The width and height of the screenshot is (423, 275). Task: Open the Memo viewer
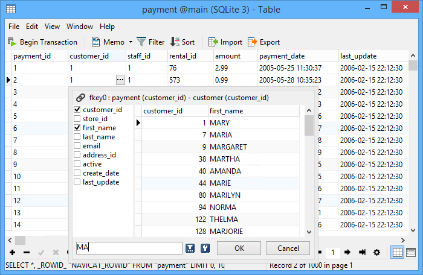click(x=108, y=42)
